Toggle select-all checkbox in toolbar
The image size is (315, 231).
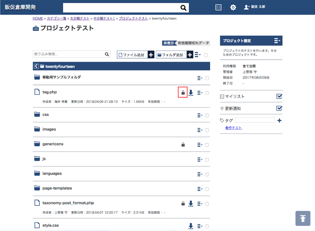[206, 55]
